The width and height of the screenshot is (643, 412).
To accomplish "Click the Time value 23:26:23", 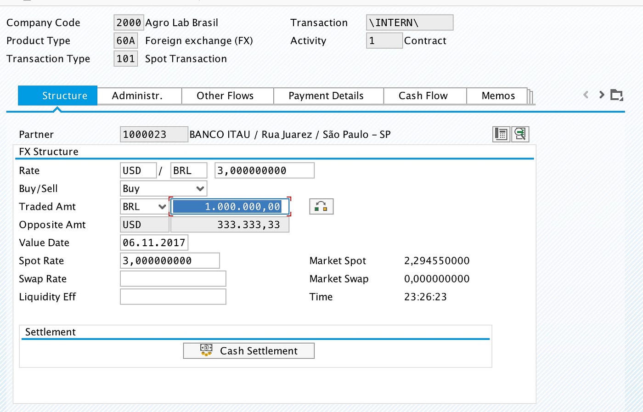I will click(x=425, y=297).
